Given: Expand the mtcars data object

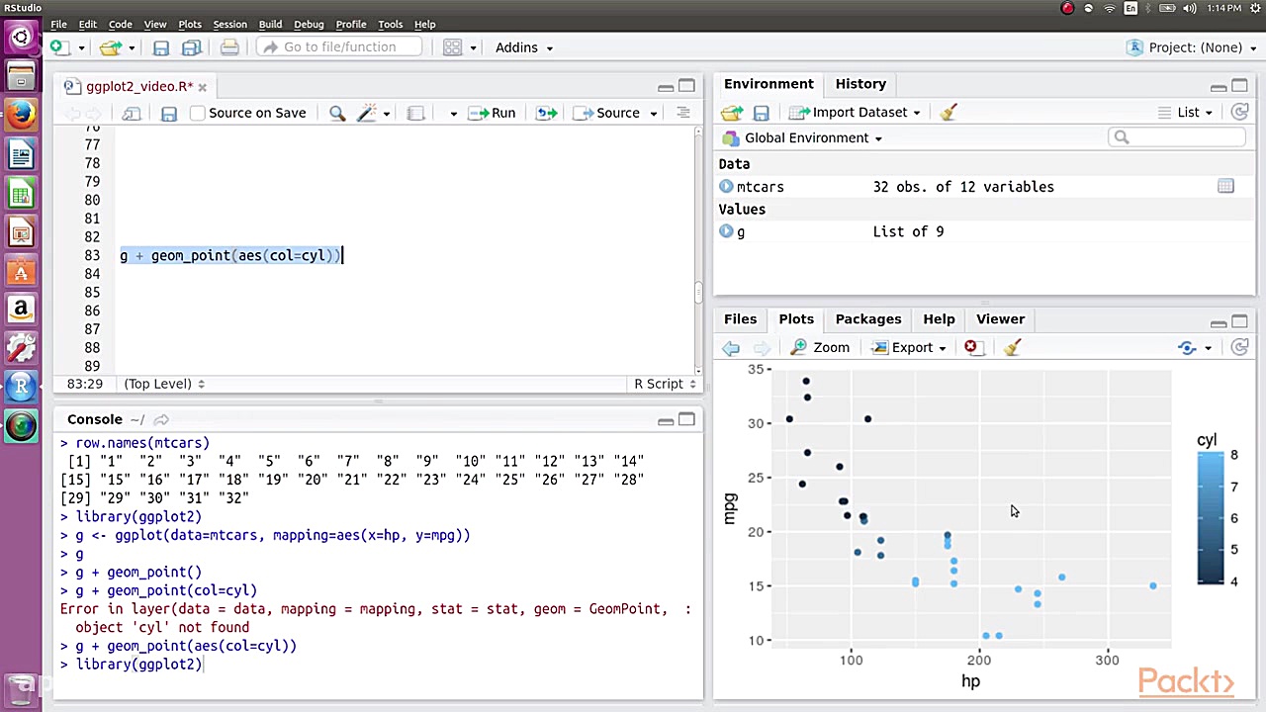Looking at the screenshot, I should (x=727, y=186).
